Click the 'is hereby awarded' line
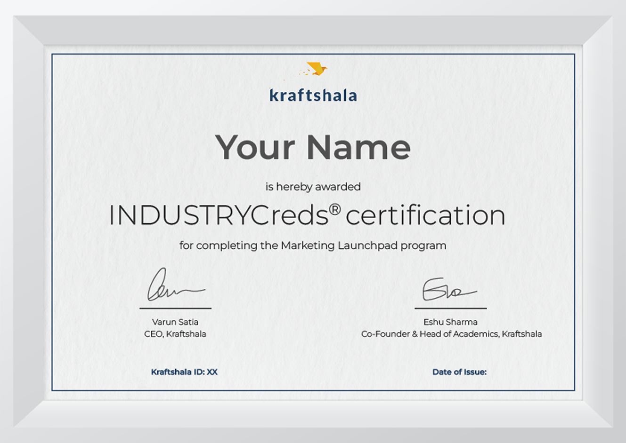626x443 pixels. [x=313, y=187]
